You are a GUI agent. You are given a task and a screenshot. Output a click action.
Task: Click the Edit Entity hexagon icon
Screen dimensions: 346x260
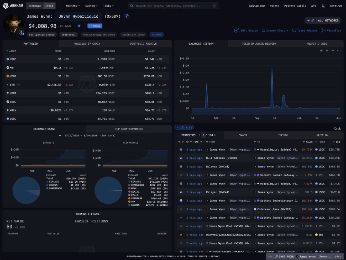point(236,31)
